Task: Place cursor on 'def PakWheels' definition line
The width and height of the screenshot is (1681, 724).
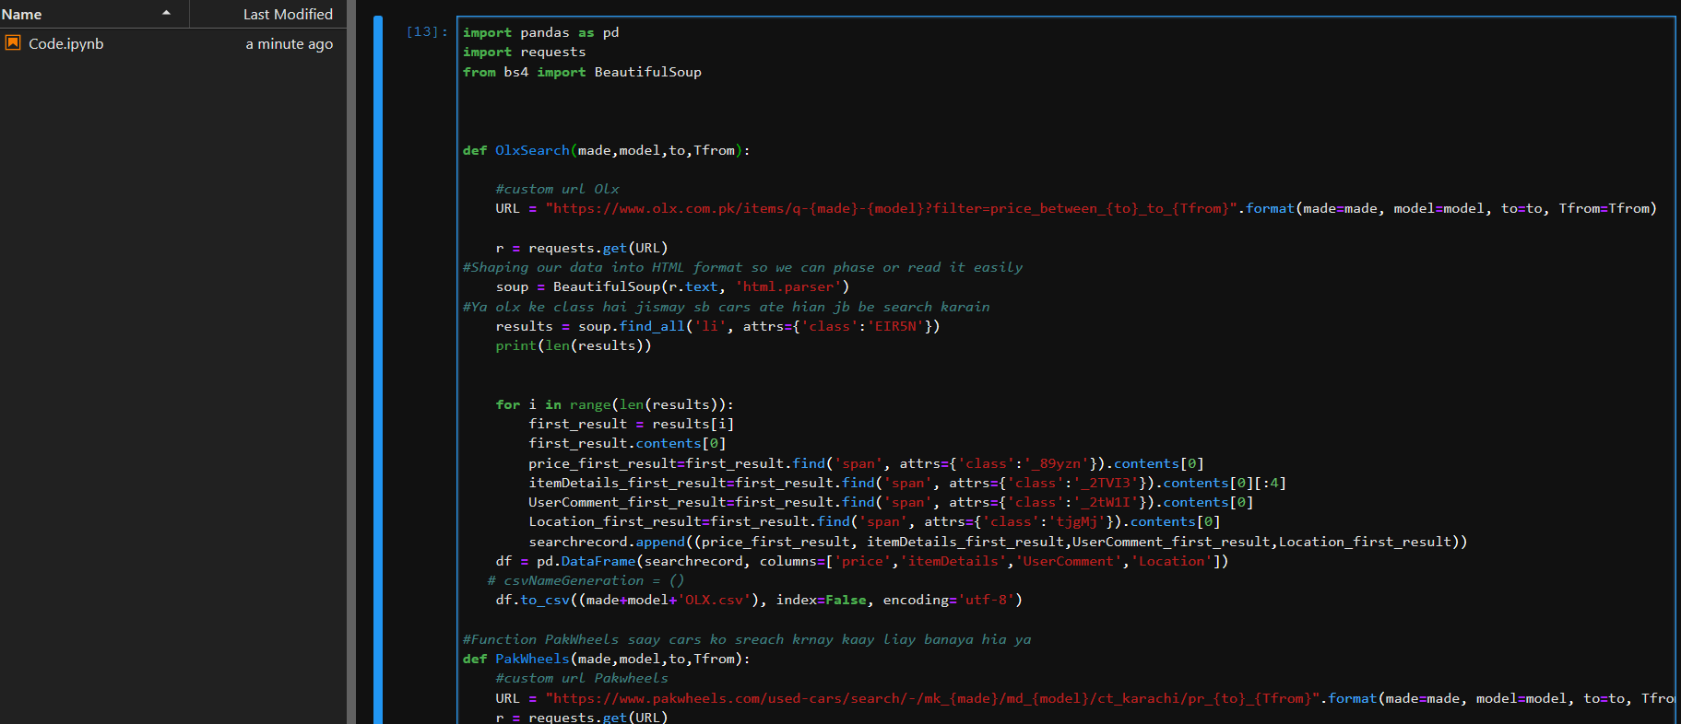Action: (607, 659)
